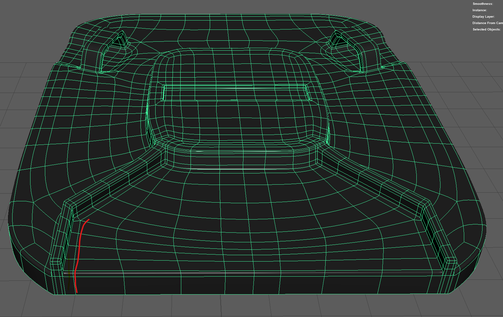The height and width of the screenshot is (317, 503).
Task: Click the small block ending the left channel
Action: click(56, 261)
